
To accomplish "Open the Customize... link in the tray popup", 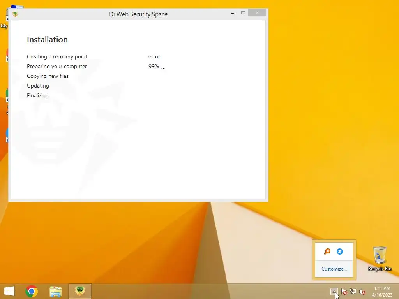I will (x=334, y=269).
